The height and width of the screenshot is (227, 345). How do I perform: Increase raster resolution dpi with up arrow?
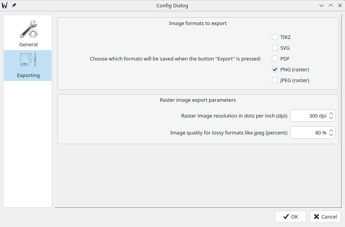[x=332, y=113]
